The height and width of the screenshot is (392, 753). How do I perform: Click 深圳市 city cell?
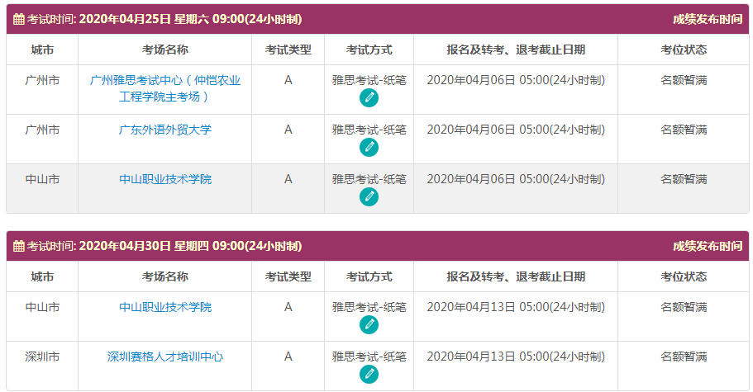coord(42,357)
